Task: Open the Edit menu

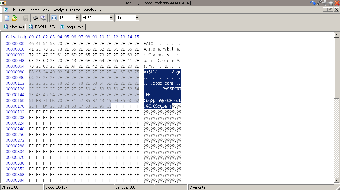Action: 22,10
